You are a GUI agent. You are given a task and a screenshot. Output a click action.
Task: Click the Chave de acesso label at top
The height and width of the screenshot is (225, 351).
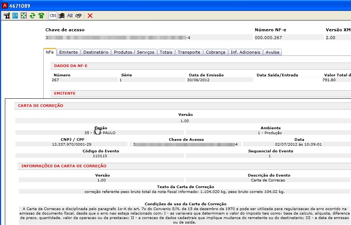65,30
